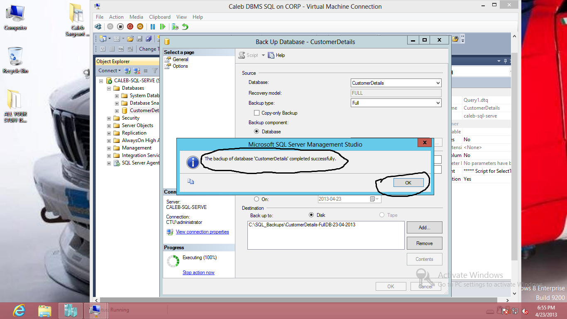This screenshot has height=319, width=567.
Task: Click OK in the backup completed message
Action: (408, 183)
